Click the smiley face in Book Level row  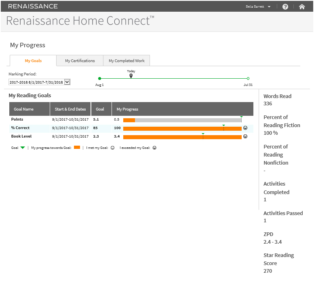(245, 136)
